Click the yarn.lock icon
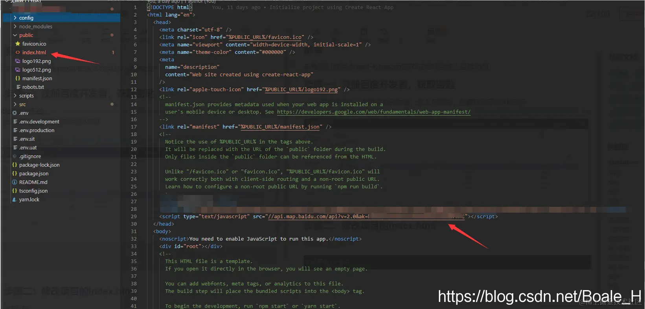The image size is (645, 309). coord(15,199)
